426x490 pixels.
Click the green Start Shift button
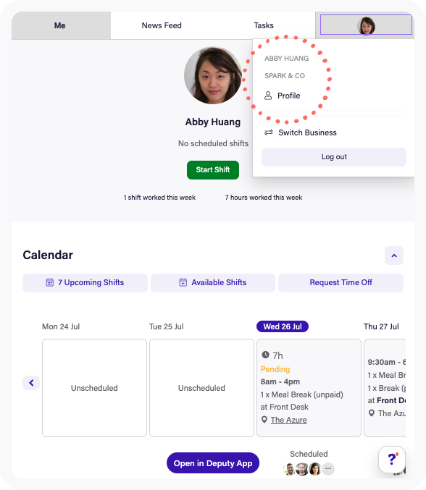coord(213,169)
